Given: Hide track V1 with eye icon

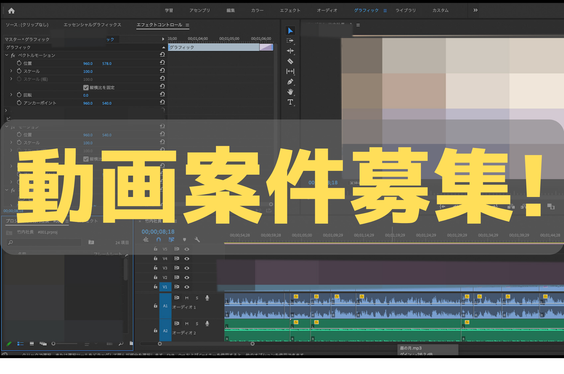Looking at the screenshot, I should [x=187, y=287].
